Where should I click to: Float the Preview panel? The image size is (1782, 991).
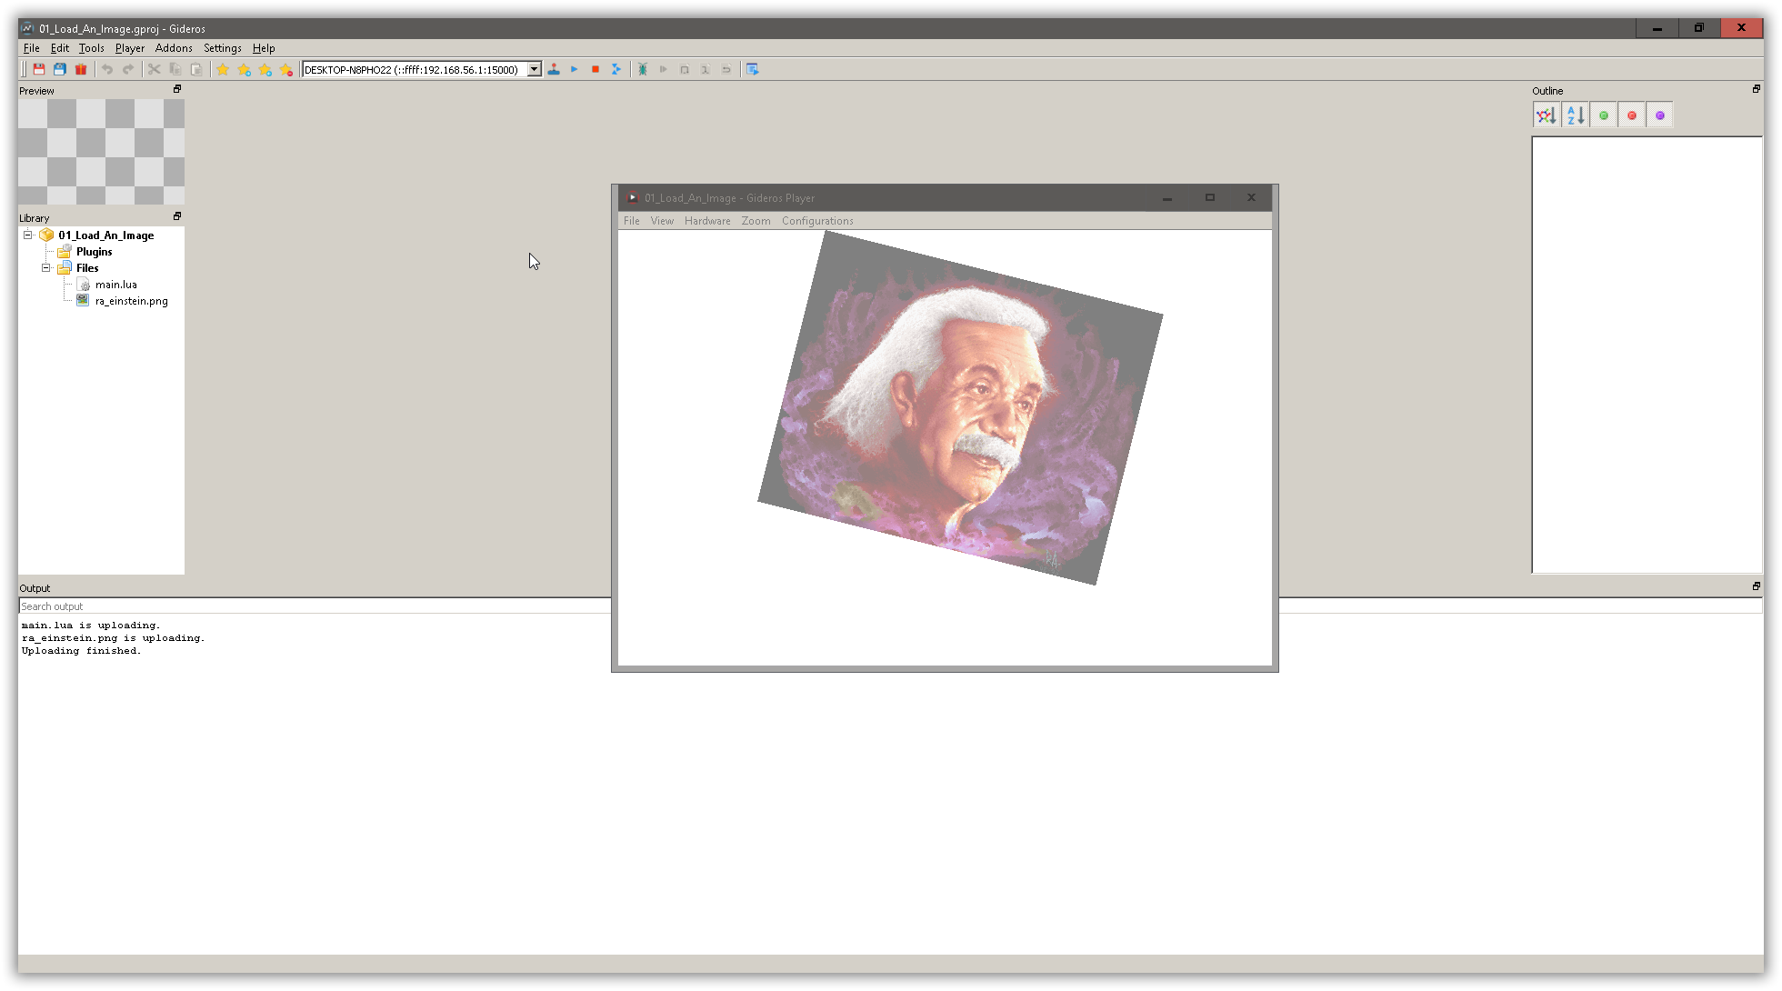tap(177, 89)
